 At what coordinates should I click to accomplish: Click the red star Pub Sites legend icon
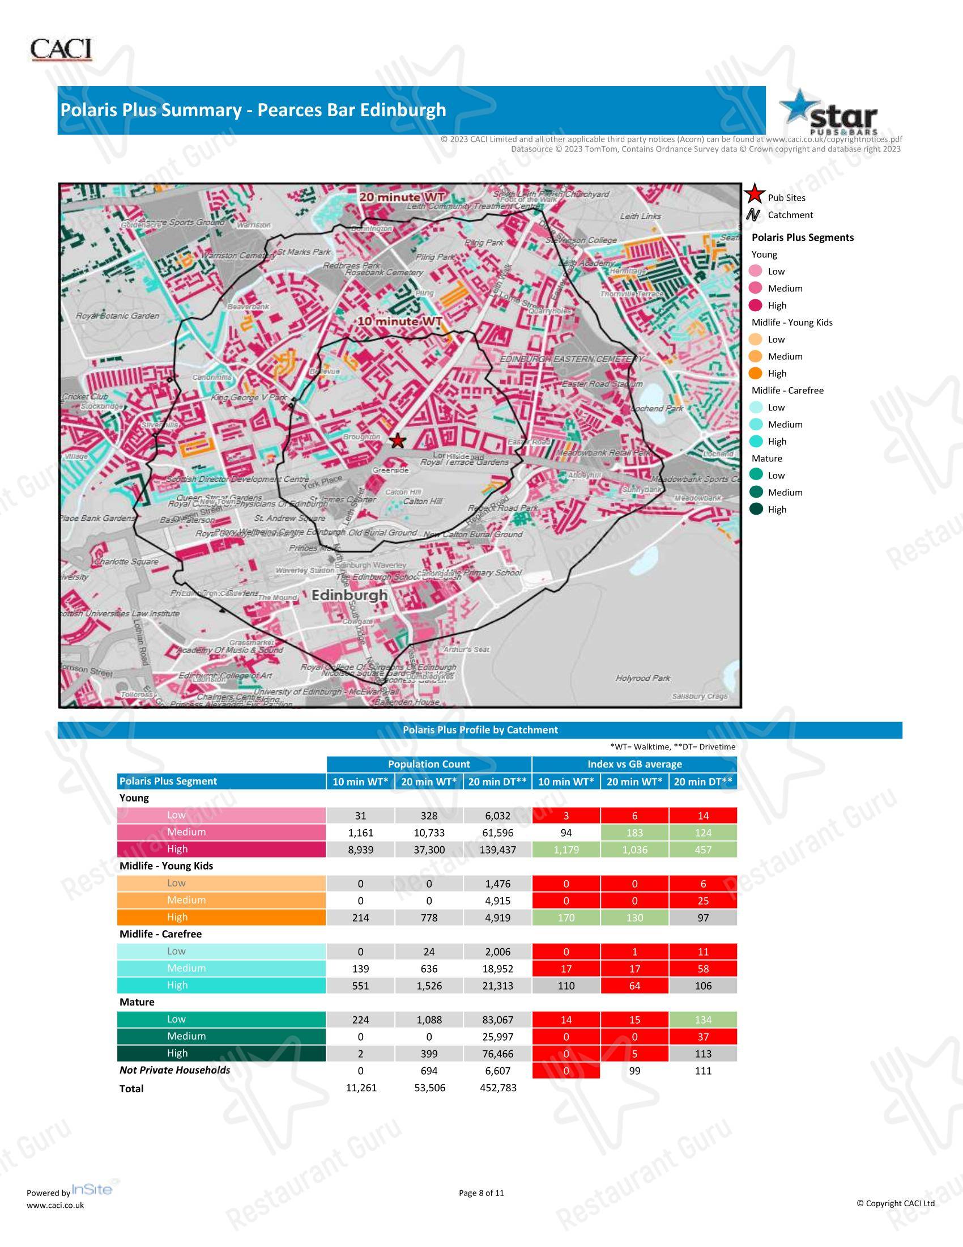(x=754, y=194)
